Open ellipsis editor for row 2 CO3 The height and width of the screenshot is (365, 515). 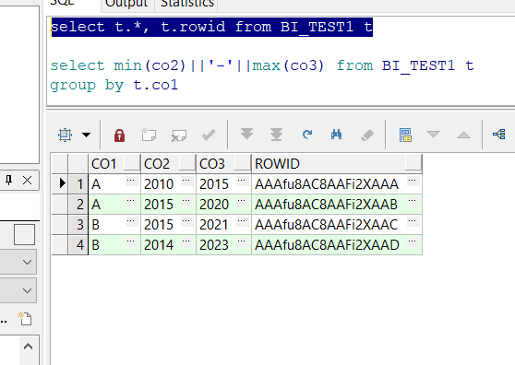coord(242,201)
